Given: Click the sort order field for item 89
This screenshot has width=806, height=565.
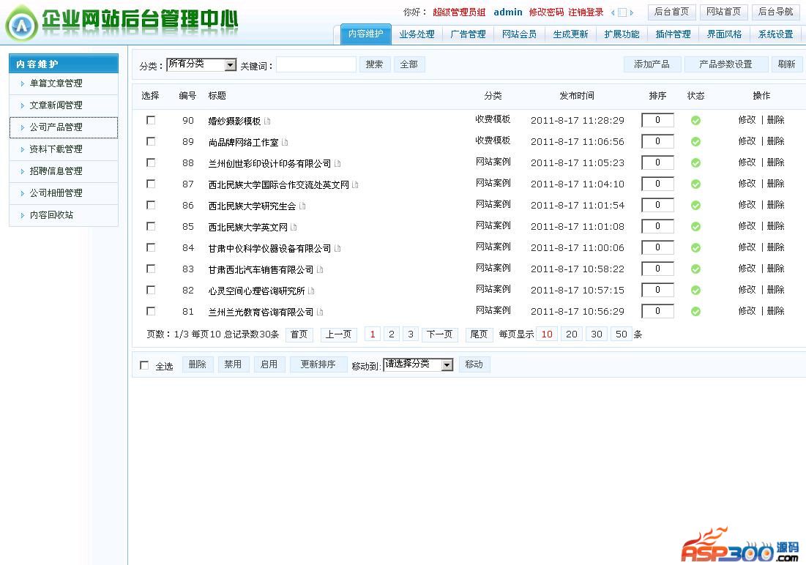Looking at the screenshot, I should point(657,142).
